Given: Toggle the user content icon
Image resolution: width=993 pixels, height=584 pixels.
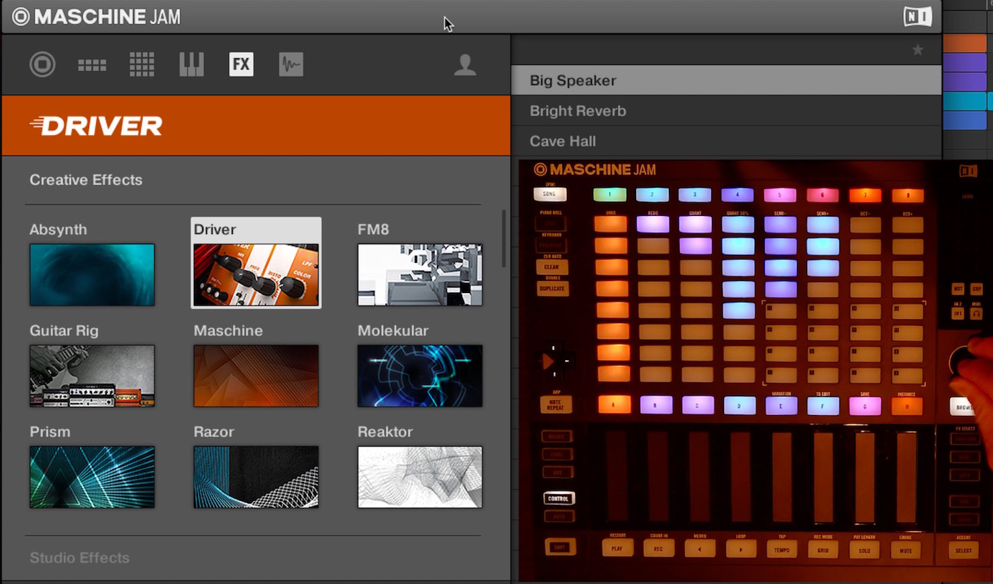Looking at the screenshot, I should (465, 64).
